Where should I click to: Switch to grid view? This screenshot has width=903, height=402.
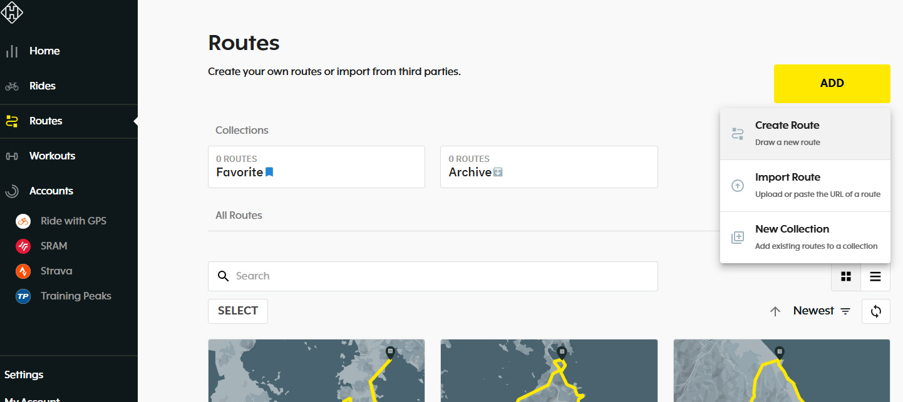(846, 276)
